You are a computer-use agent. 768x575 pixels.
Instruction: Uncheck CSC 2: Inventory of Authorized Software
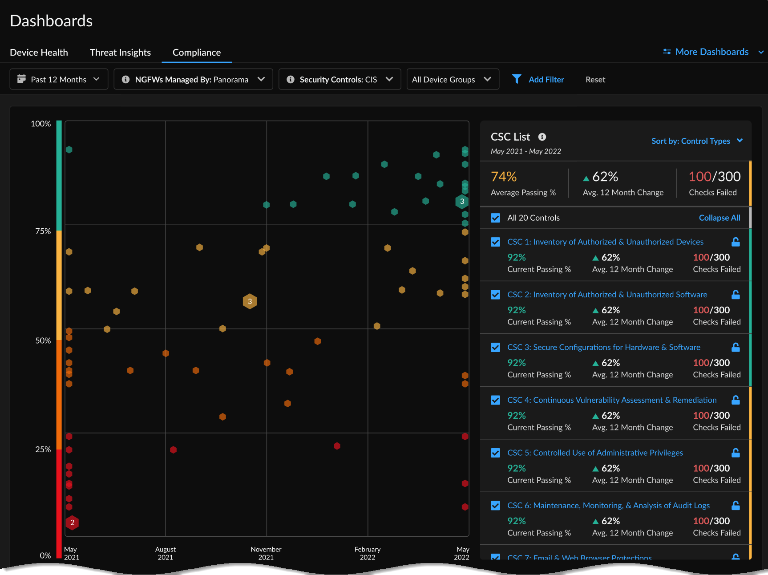point(495,294)
